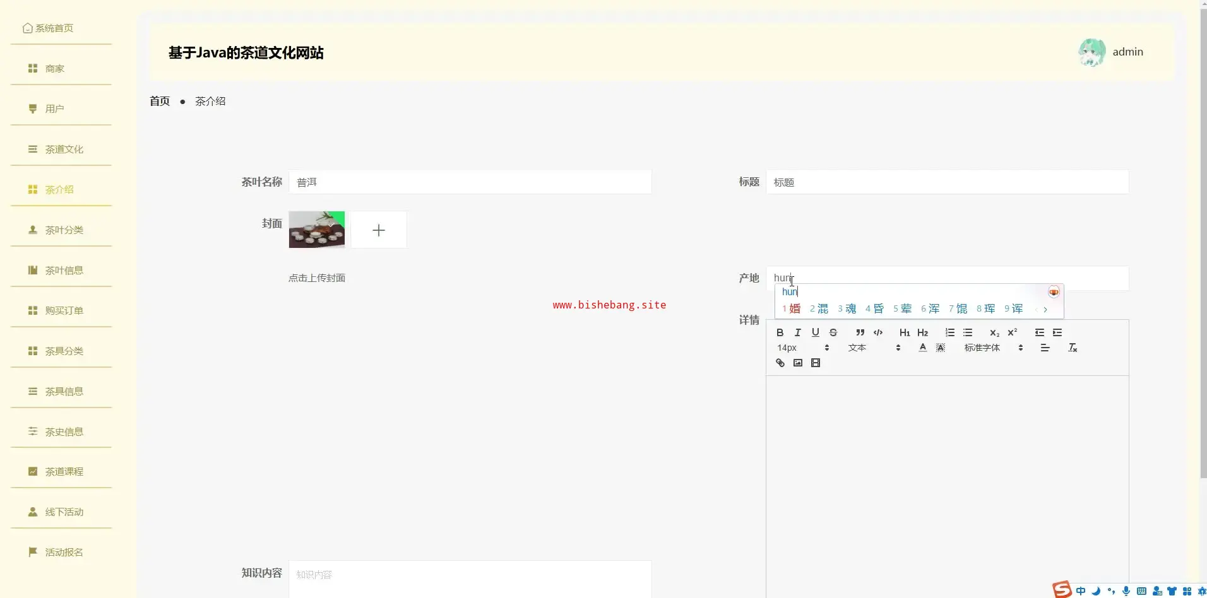
Task: Open 用户 menu in sidebar
Action: point(61,108)
